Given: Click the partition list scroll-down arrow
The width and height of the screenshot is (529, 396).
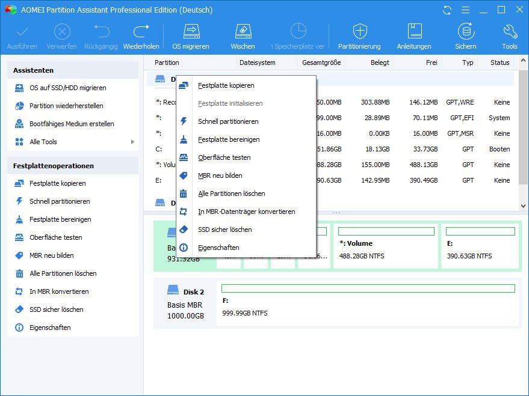Looking at the screenshot, I should 522,206.
